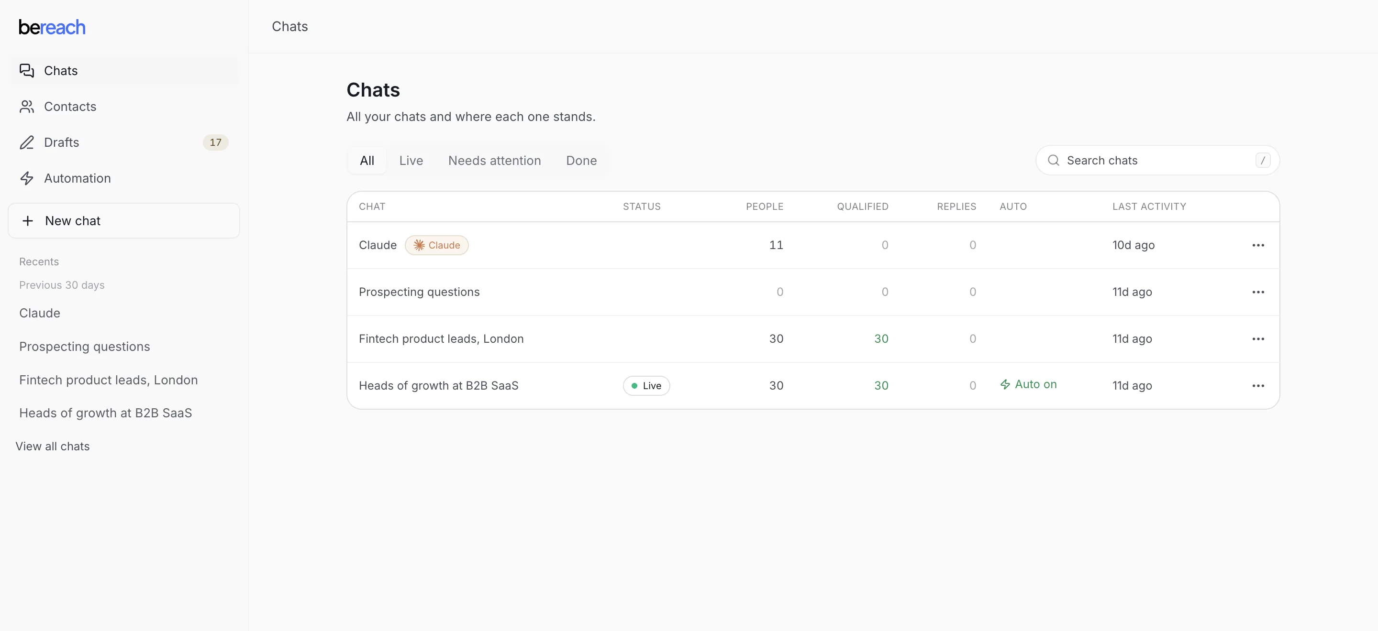Image resolution: width=1378 pixels, height=631 pixels.
Task: Click the AUTO column header
Action: click(1013, 207)
